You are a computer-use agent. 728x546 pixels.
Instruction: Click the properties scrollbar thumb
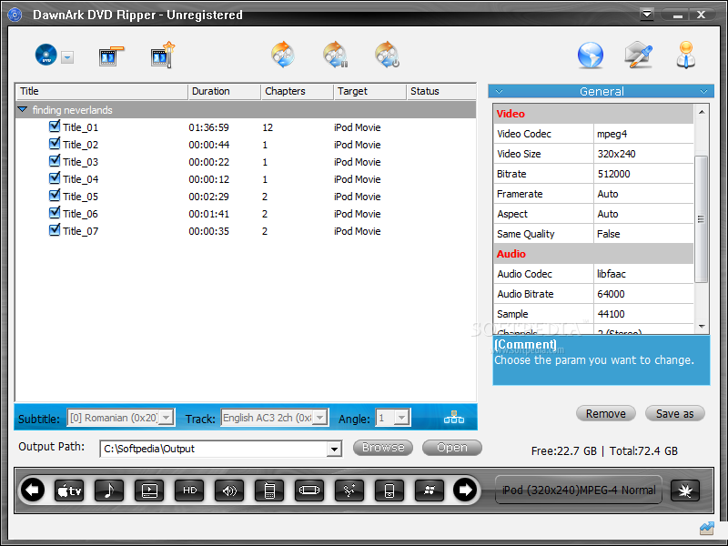tap(701, 219)
